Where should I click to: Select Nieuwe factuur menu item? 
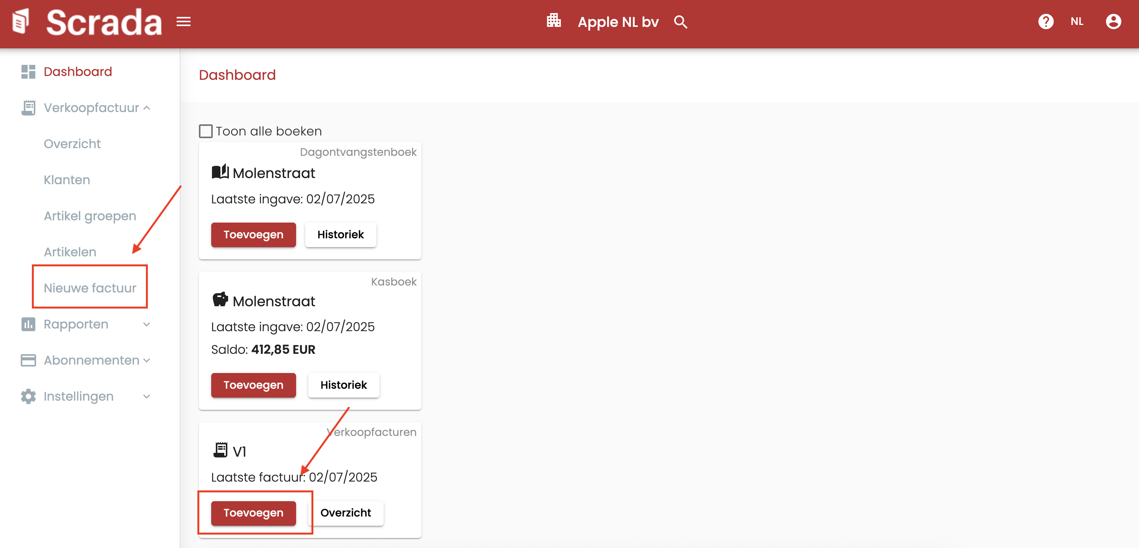coord(90,288)
